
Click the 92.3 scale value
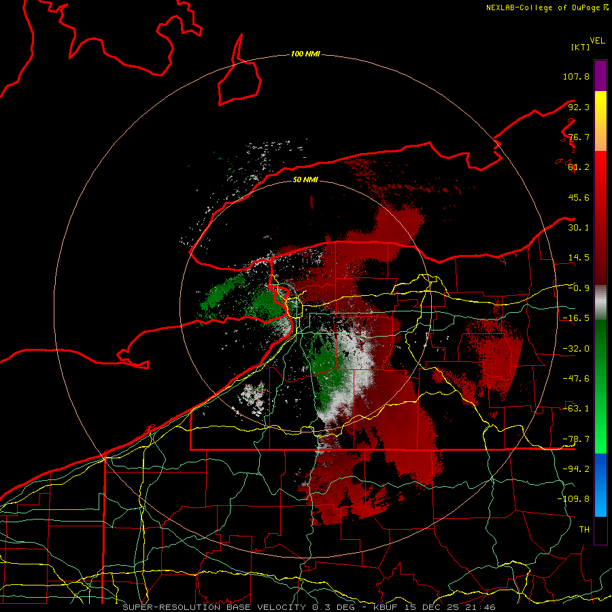click(x=579, y=107)
